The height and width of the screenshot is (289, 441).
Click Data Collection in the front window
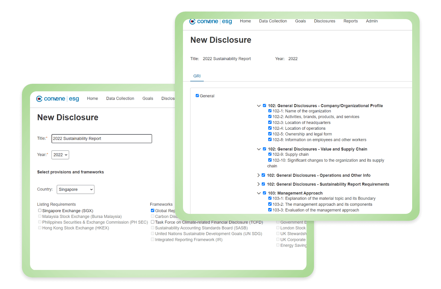[273, 21]
